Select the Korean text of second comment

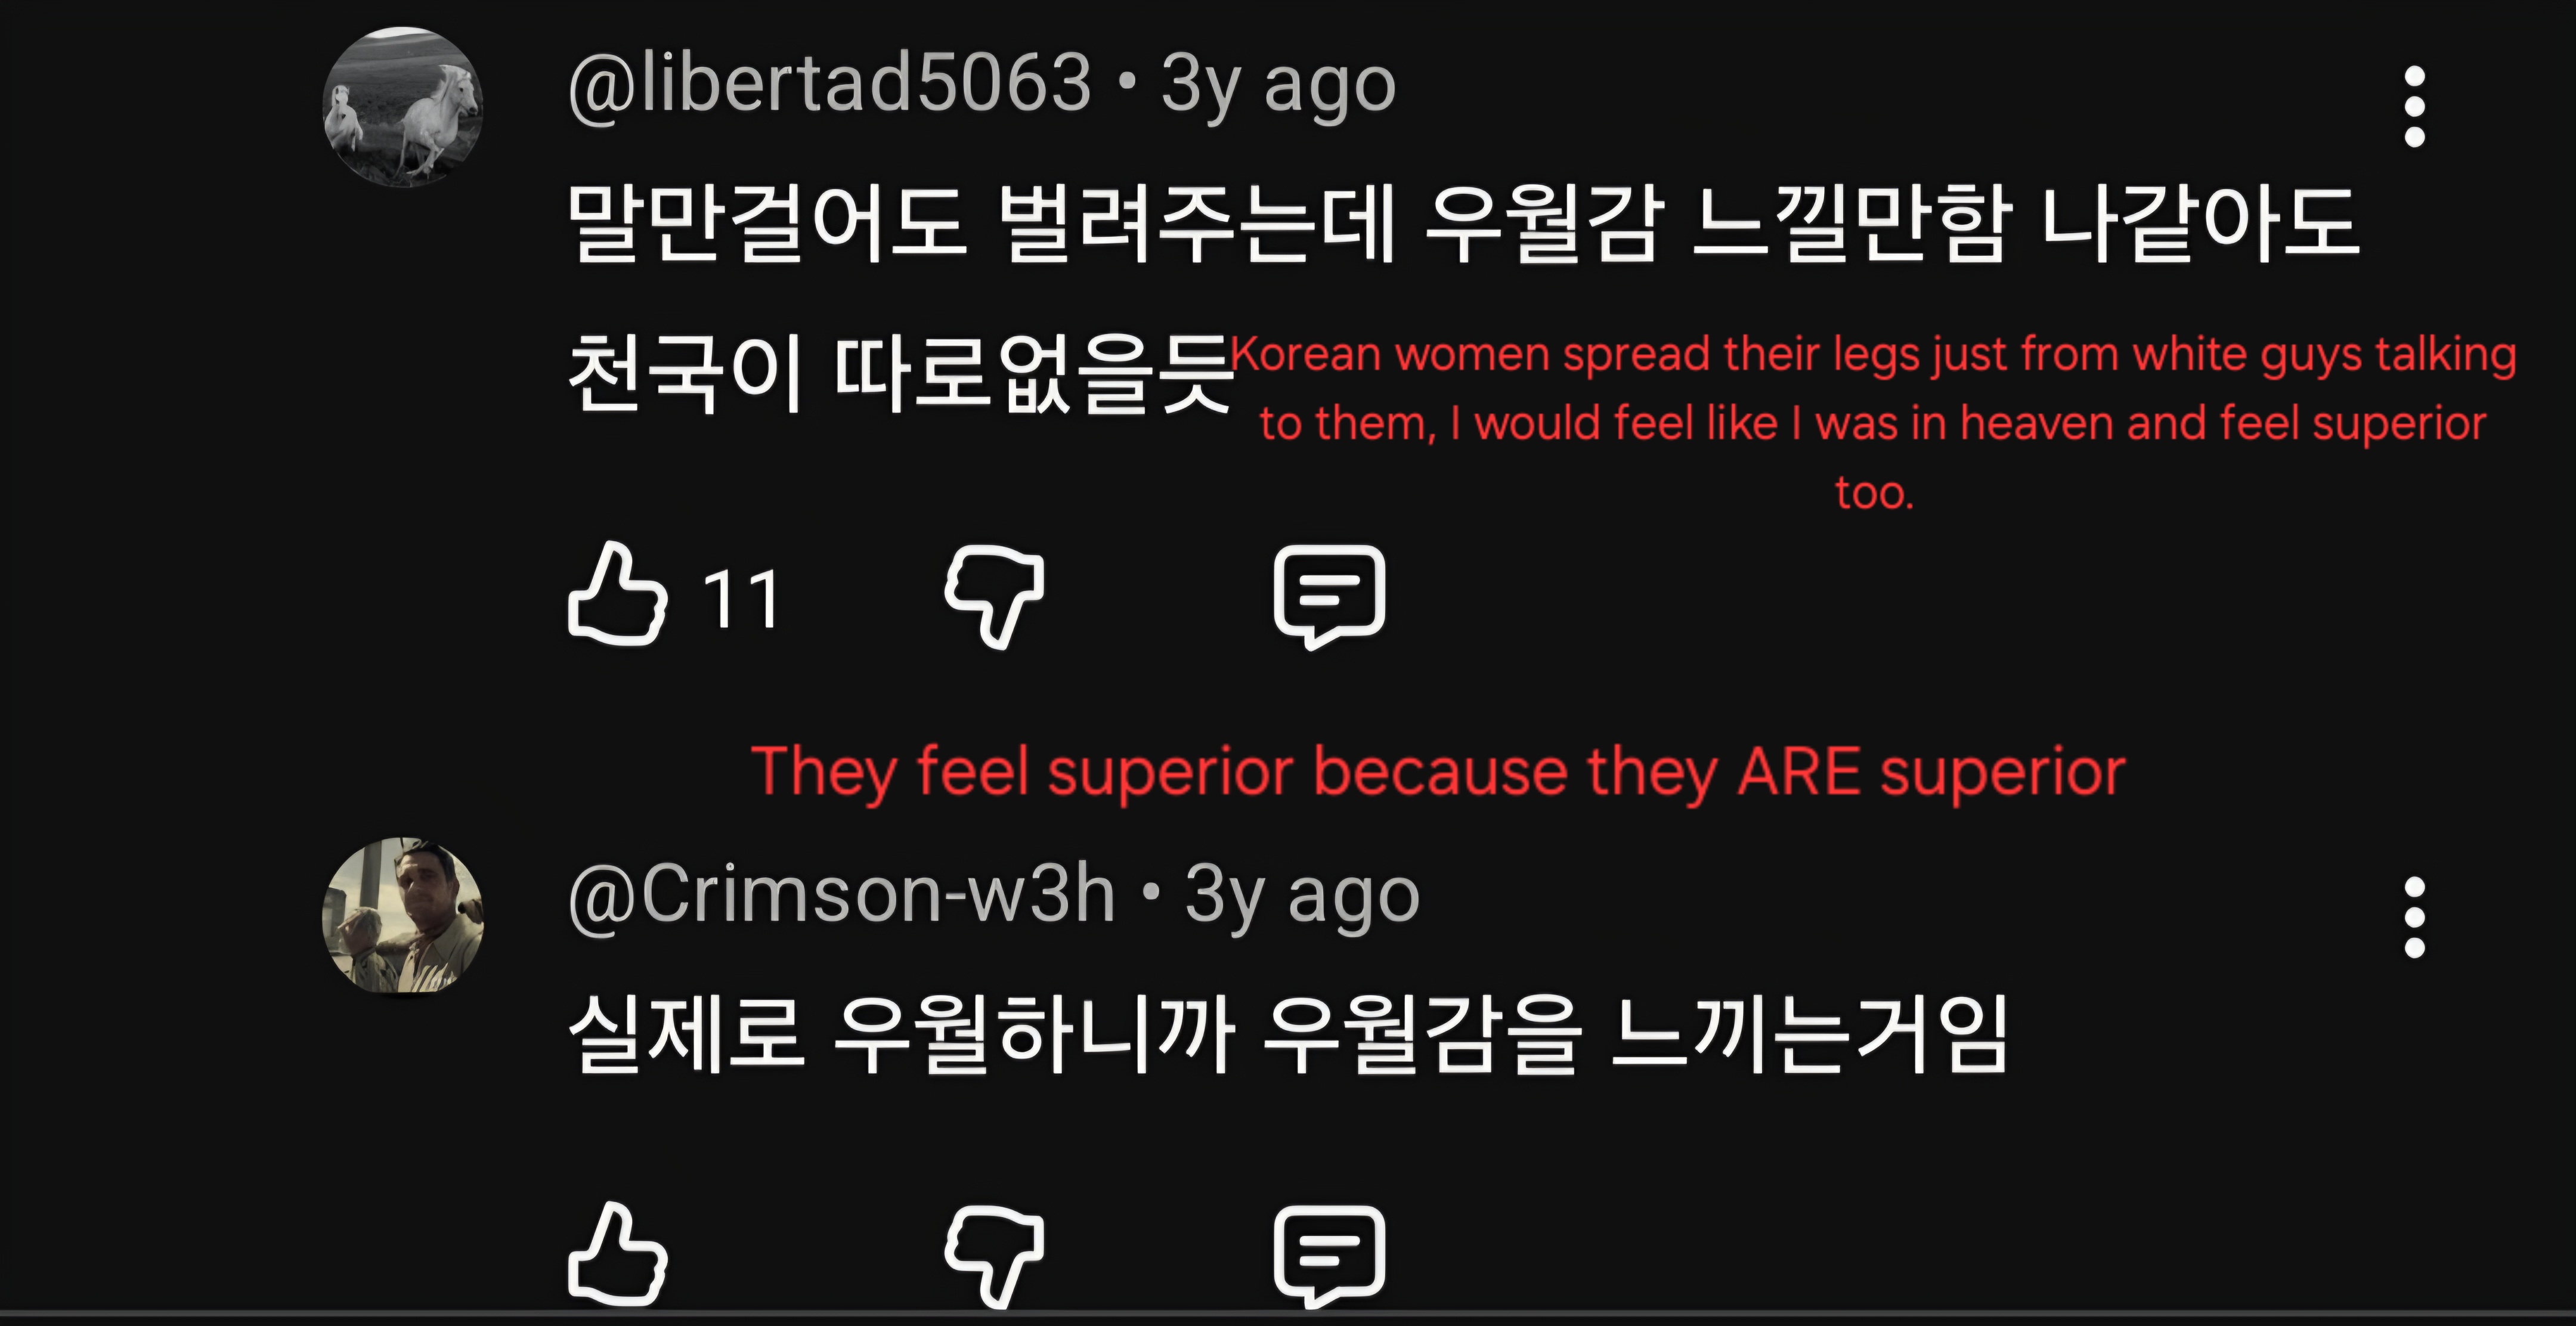[x=1288, y=1034]
